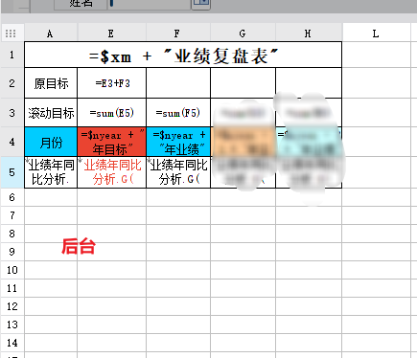Select row 4 header
This screenshot has width=417, height=358.
point(12,142)
